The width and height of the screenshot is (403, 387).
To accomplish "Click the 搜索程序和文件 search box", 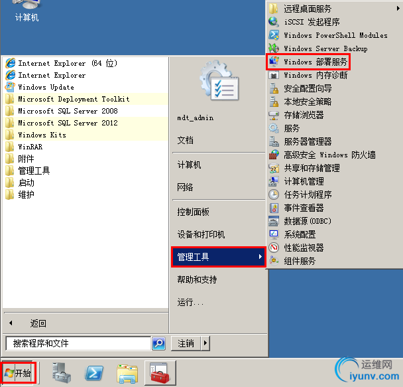I will click(x=78, y=343).
